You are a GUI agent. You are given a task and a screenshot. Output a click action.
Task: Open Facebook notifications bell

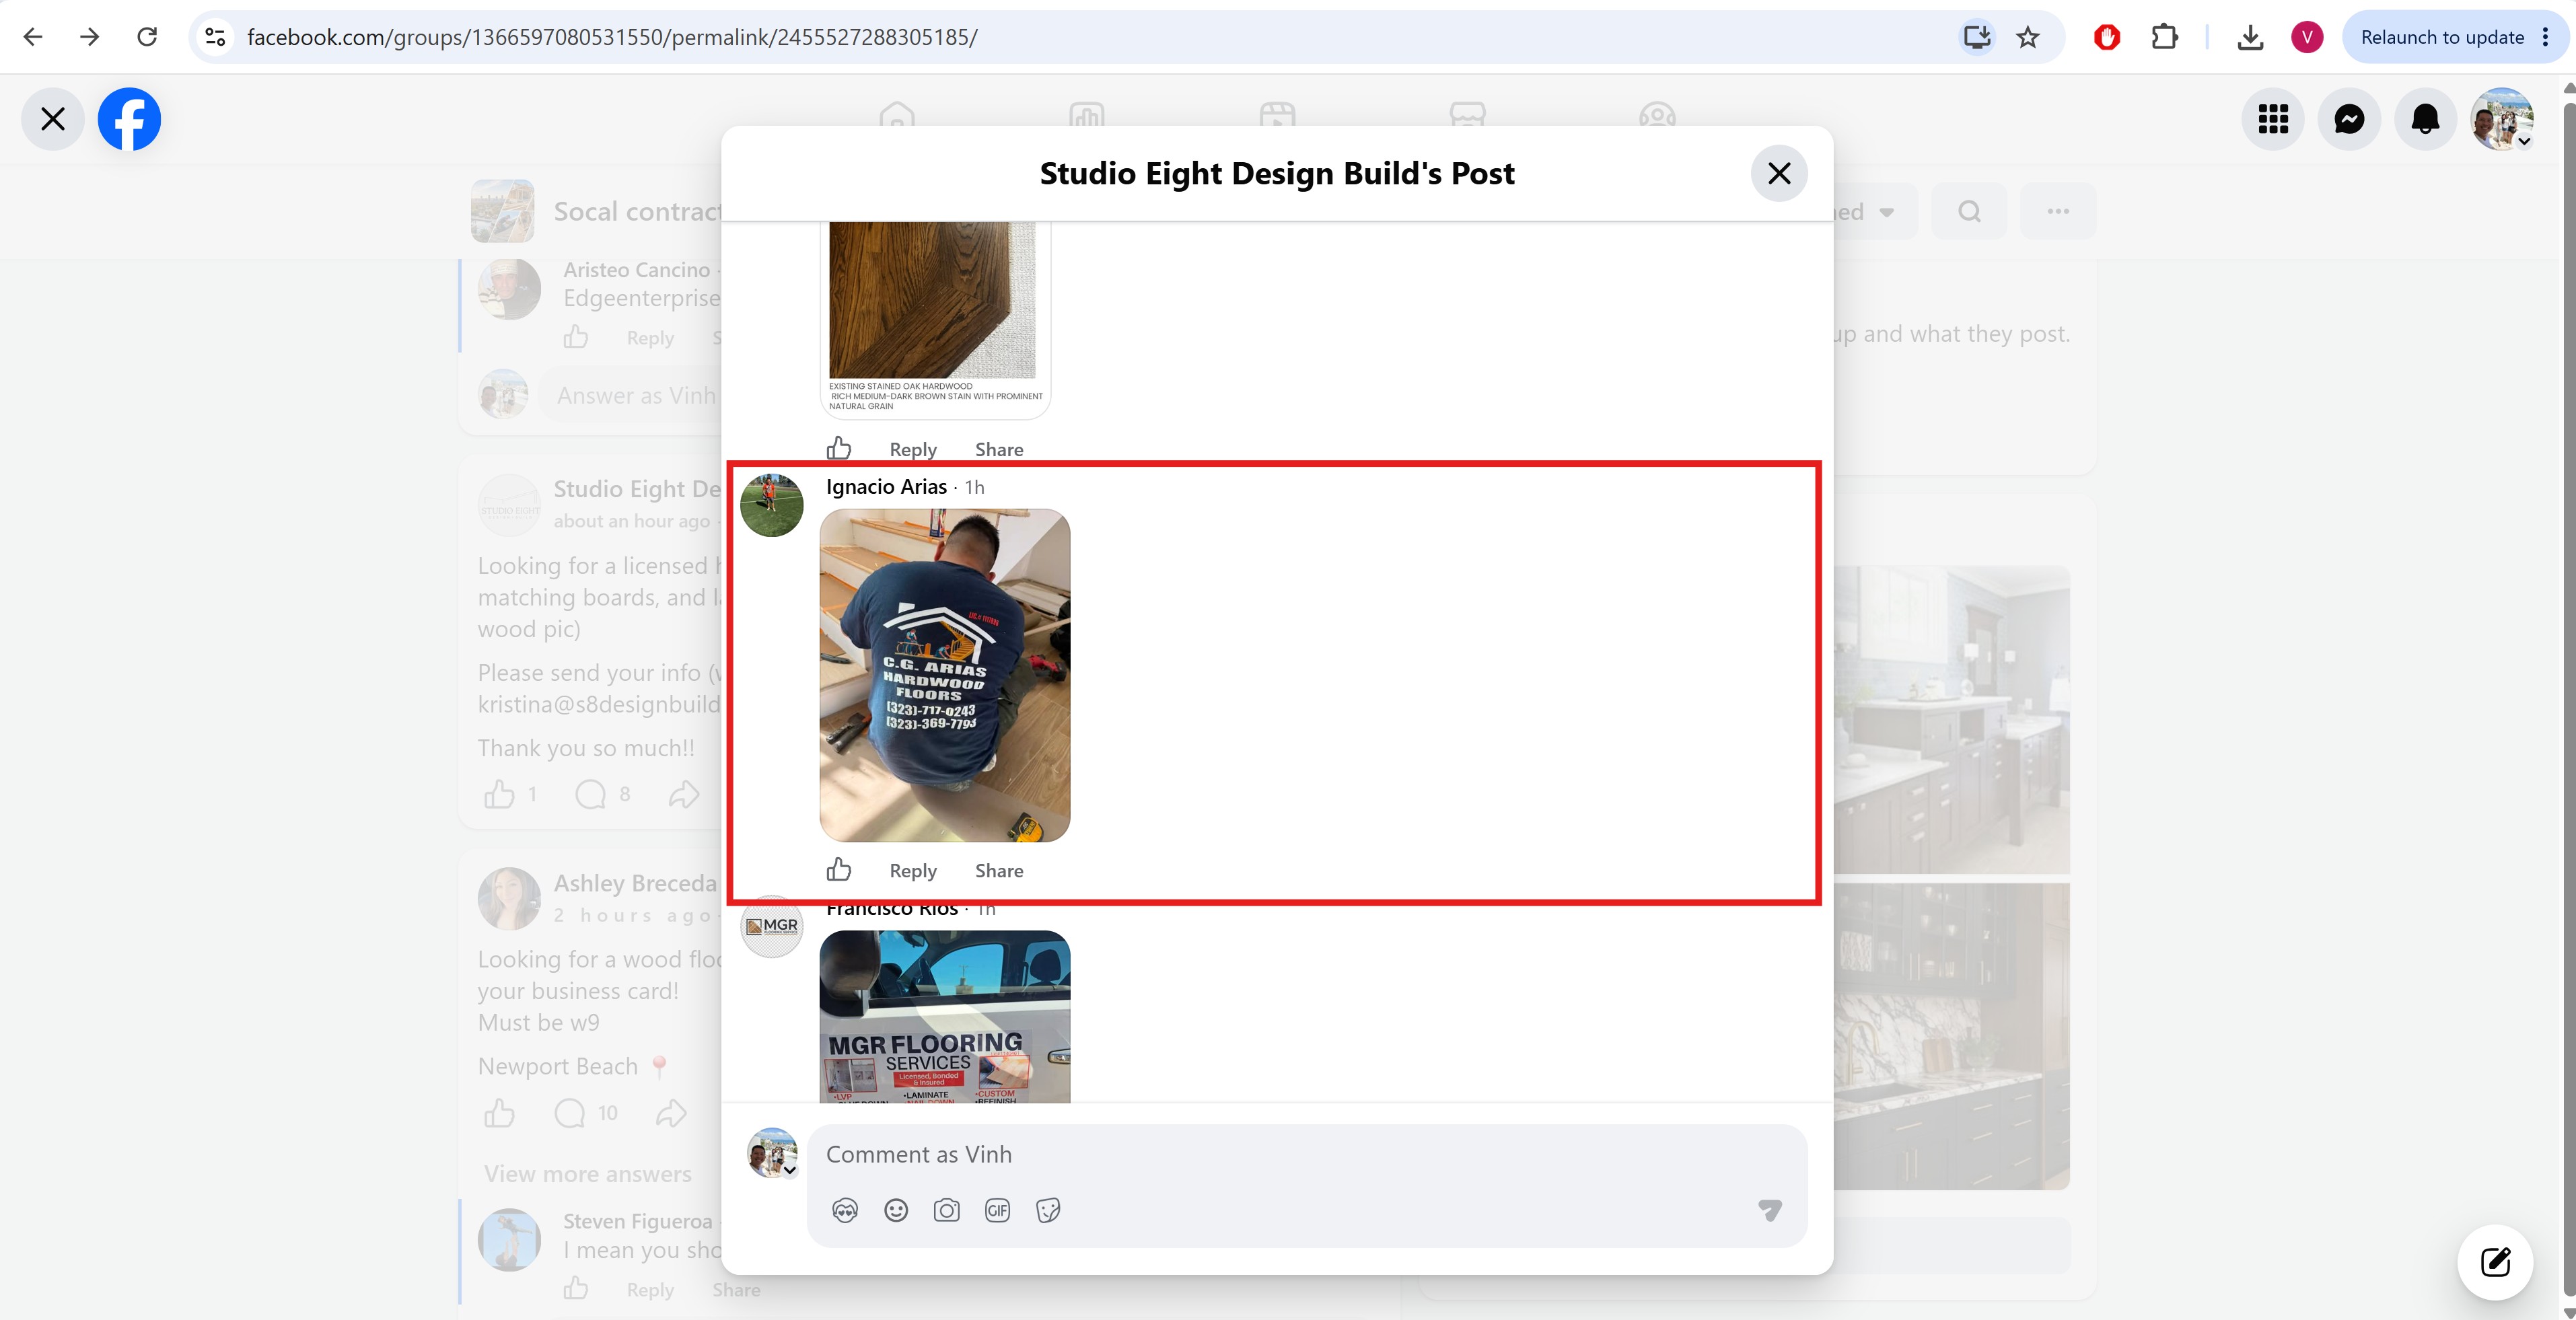(2425, 119)
